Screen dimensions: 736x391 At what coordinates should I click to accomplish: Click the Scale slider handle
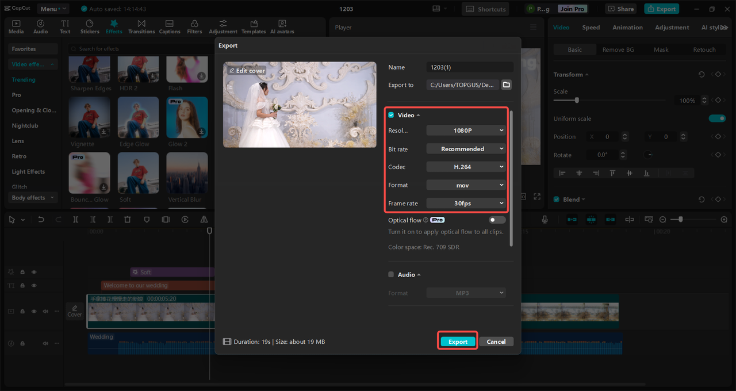(577, 100)
